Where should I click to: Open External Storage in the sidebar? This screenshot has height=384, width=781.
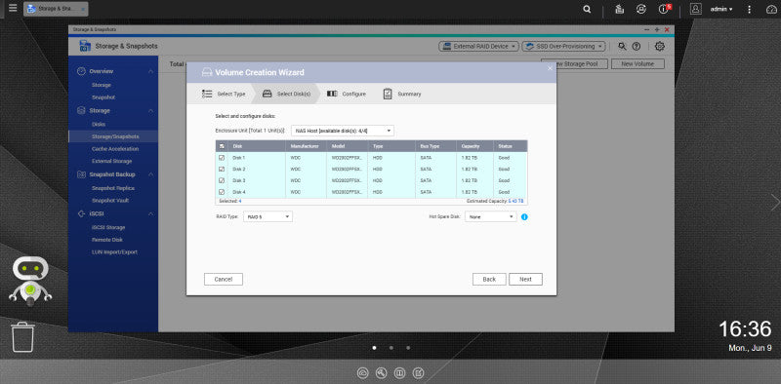pos(113,161)
